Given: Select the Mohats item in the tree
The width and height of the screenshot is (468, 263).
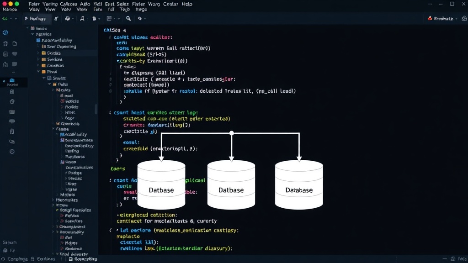Looking at the screenshot, I should 68,195.
